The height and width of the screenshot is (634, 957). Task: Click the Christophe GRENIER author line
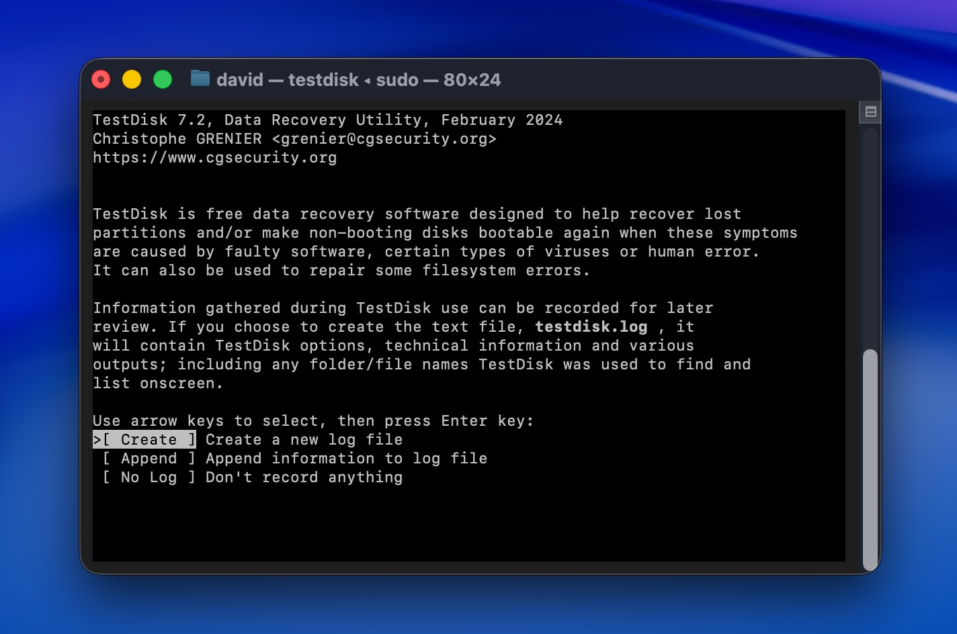click(x=296, y=138)
